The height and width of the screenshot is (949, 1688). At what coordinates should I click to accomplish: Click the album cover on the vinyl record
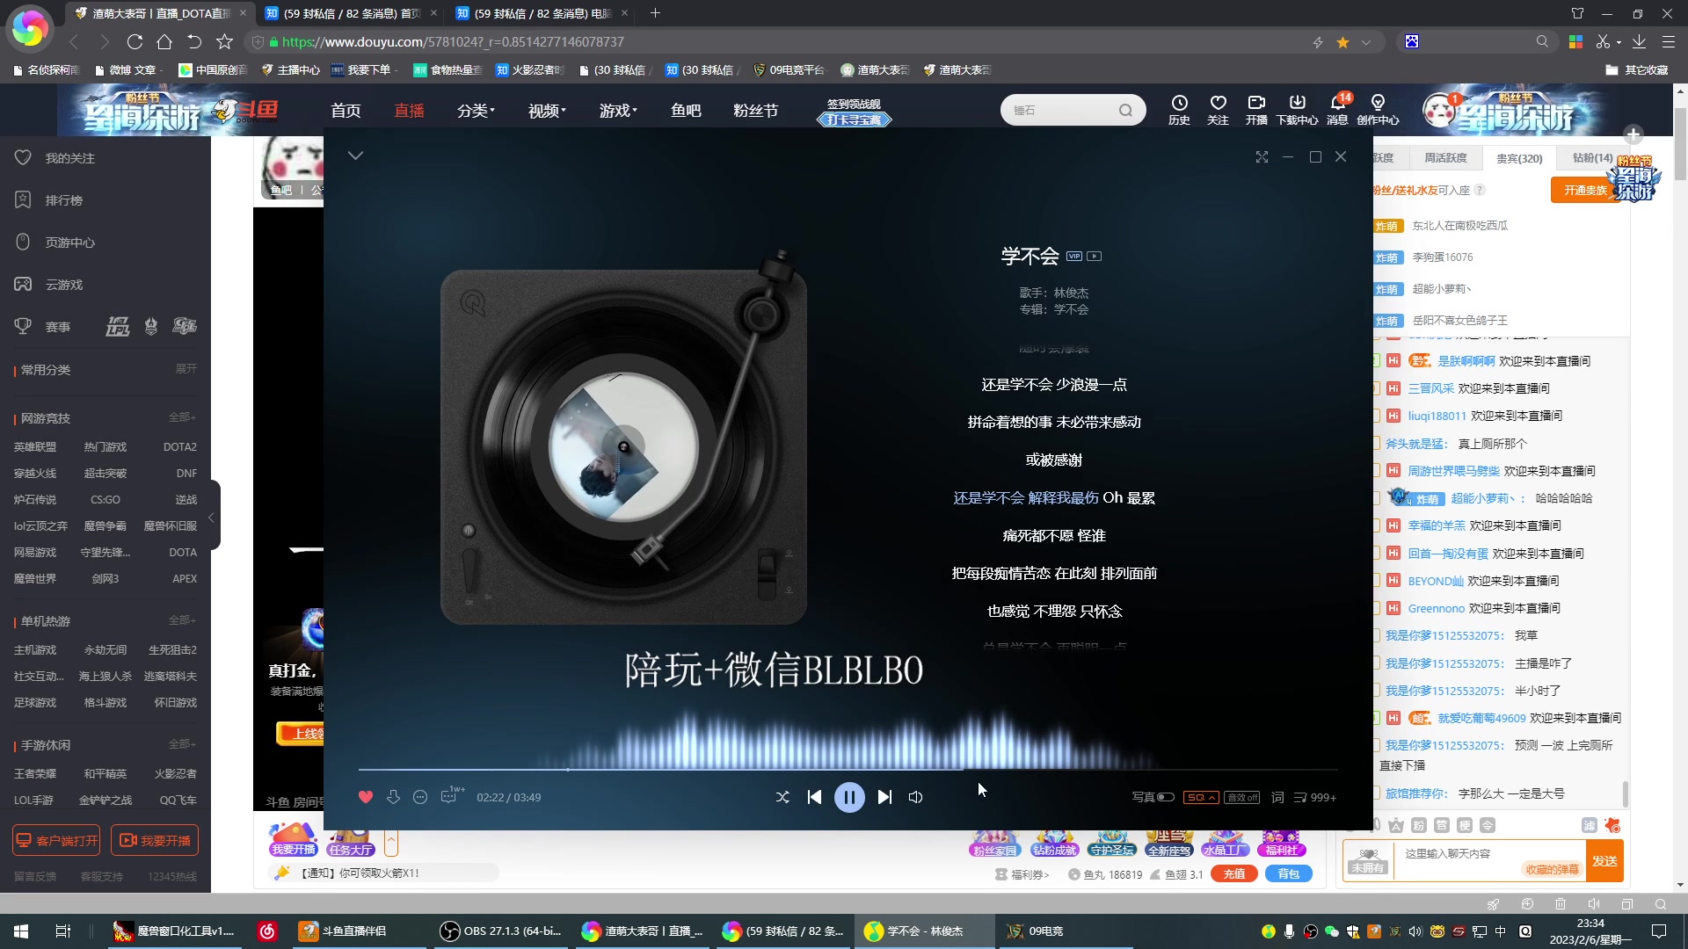pos(623,447)
